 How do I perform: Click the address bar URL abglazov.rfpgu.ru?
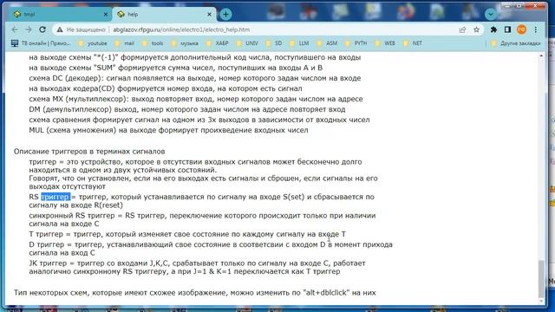pos(181,29)
